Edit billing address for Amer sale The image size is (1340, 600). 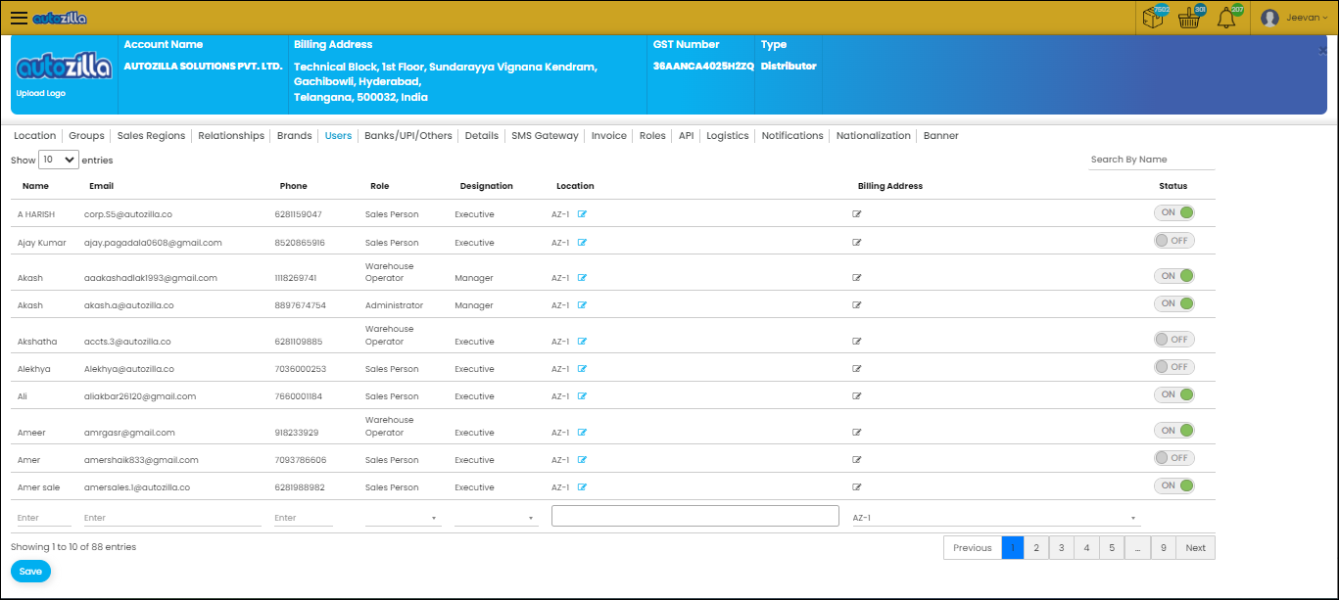click(857, 487)
